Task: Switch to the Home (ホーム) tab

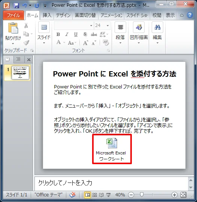Action: (33, 15)
